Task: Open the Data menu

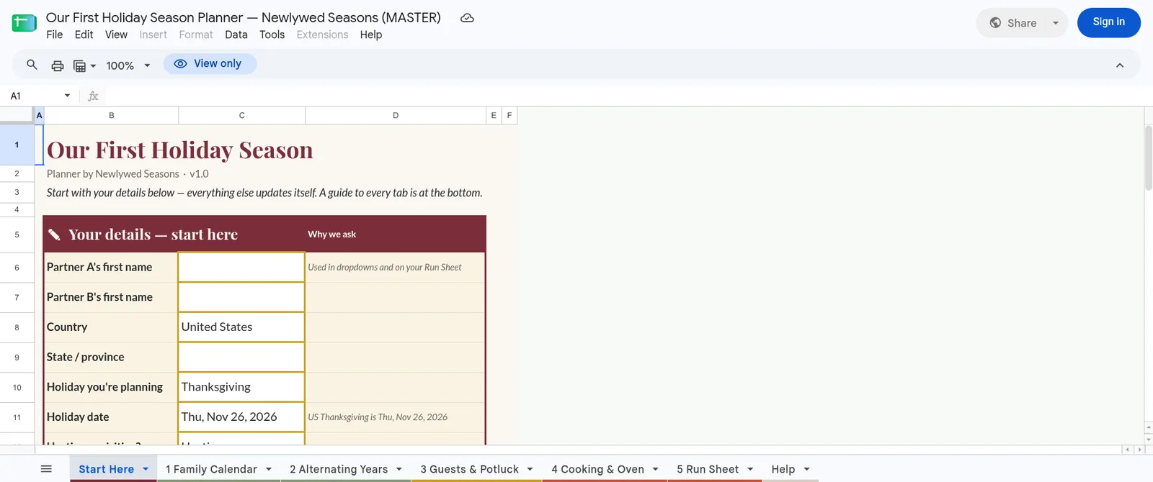Action: (236, 35)
